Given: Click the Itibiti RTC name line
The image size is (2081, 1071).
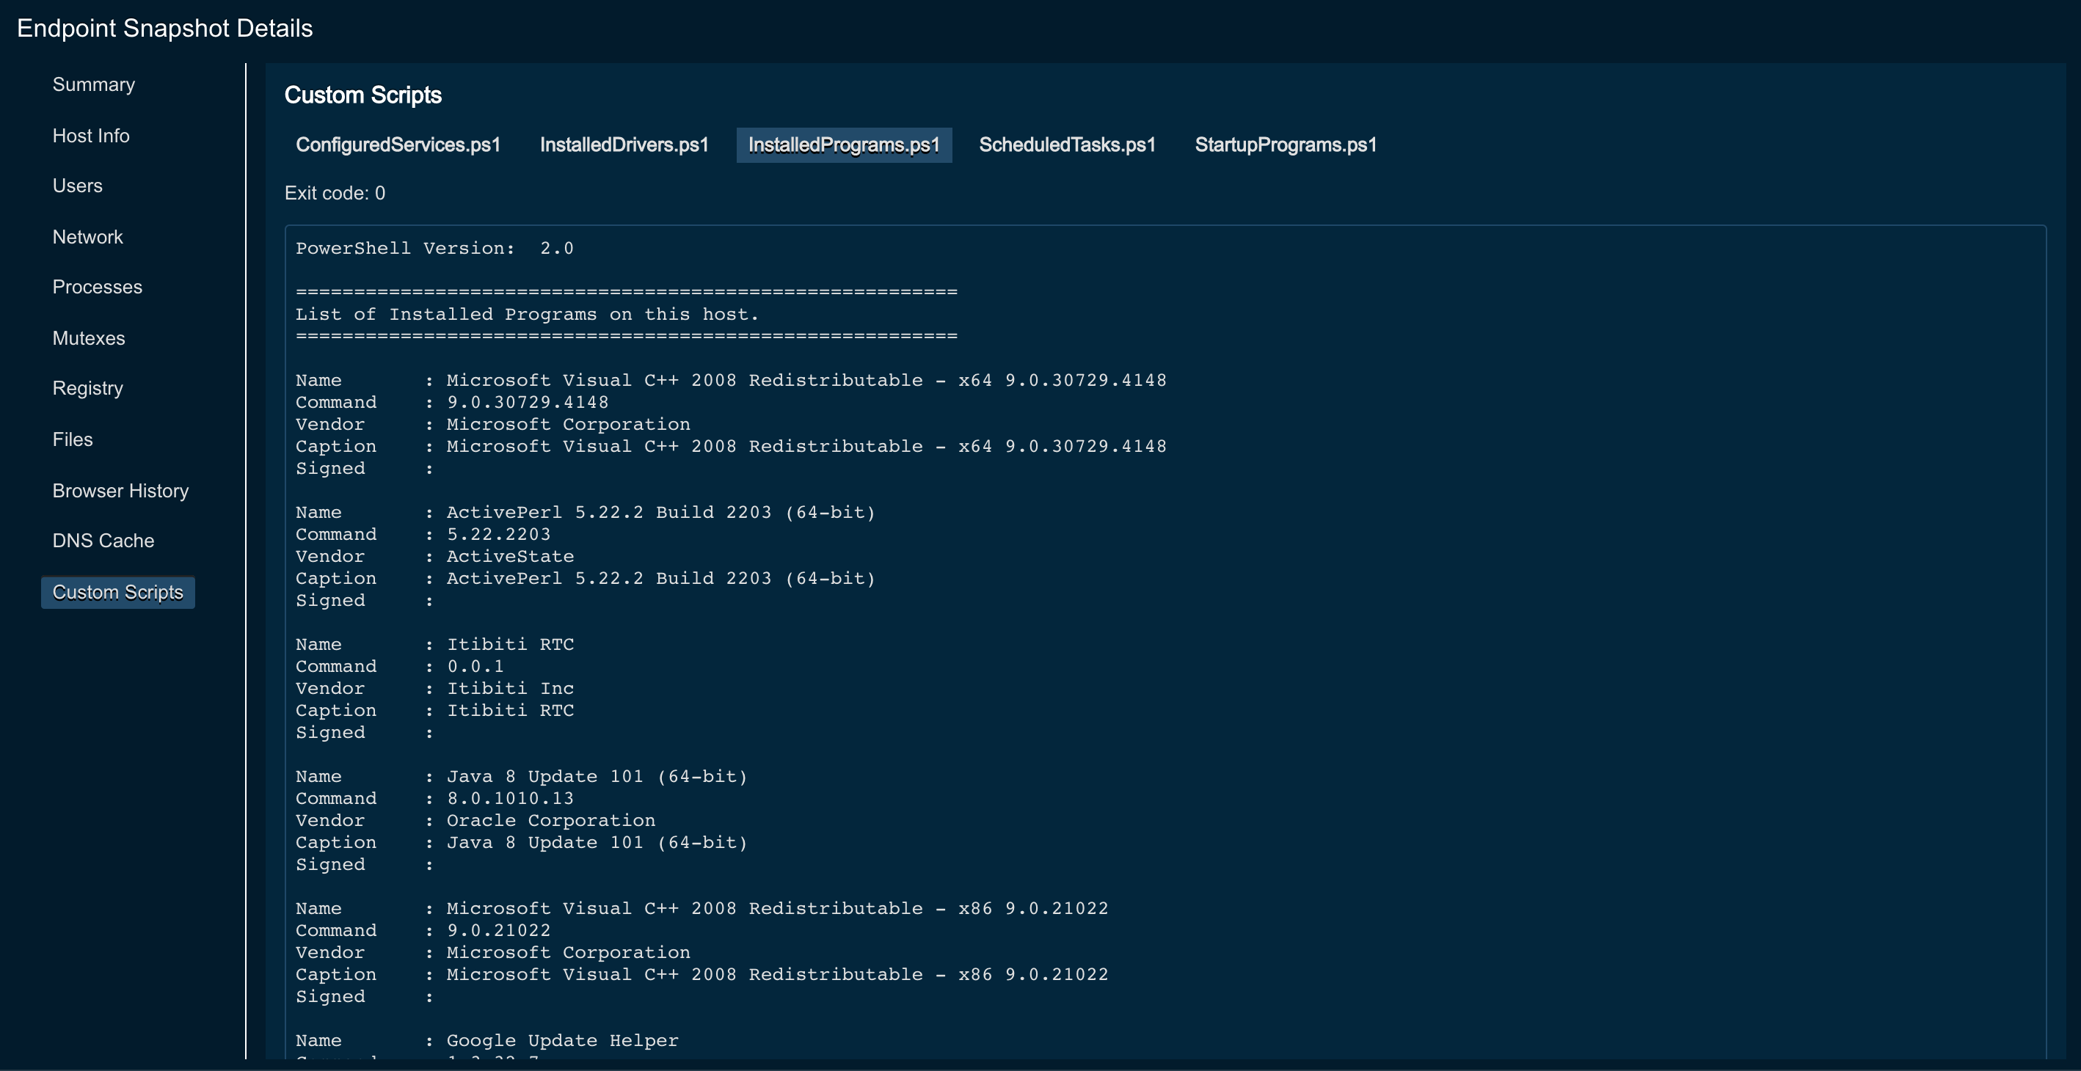Looking at the screenshot, I should 510,645.
